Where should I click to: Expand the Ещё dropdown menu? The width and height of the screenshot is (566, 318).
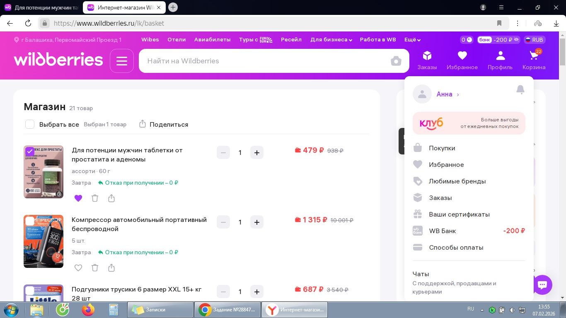[412, 40]
